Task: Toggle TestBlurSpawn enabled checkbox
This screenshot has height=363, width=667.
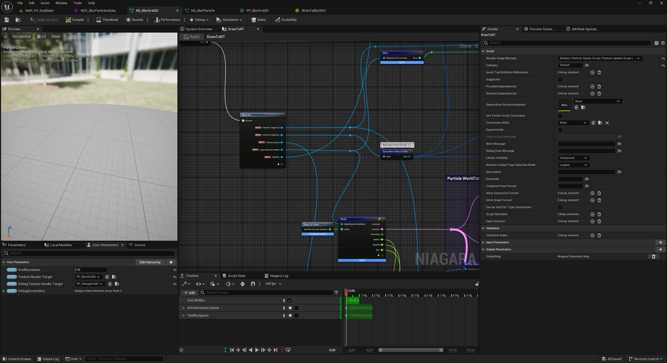Action: click(x=296, y=316)
